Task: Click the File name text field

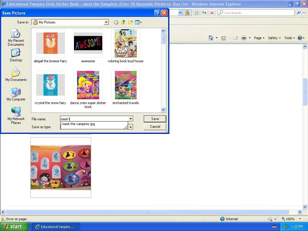Action: click(x=94, y=119)
